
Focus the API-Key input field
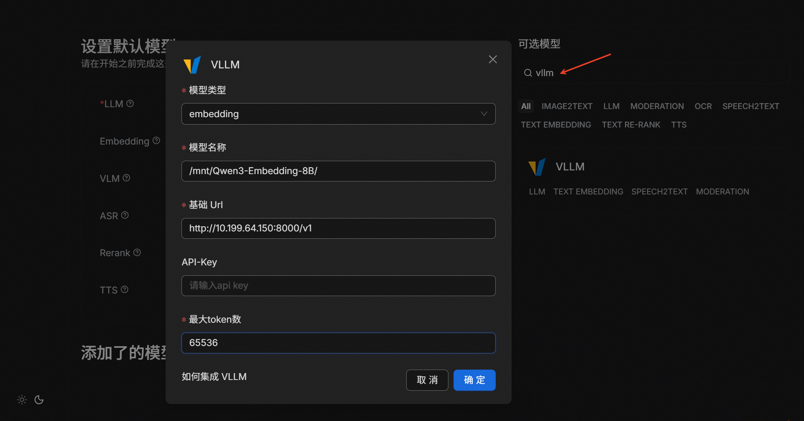[338, 285]
